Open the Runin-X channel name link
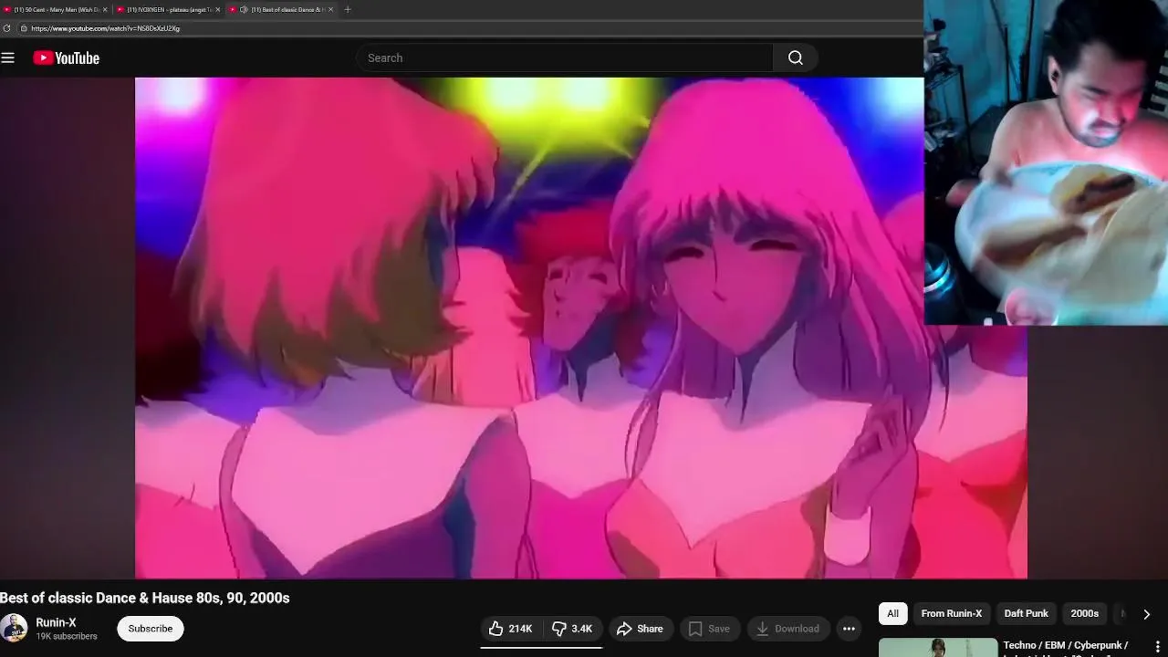The height and width of the screenshot is (657, 1168). [x=56, y=622]
